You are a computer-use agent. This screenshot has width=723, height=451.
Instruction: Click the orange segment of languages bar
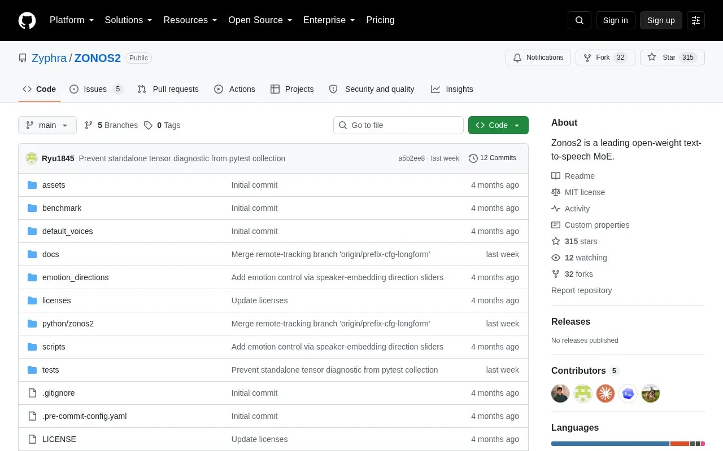point(680,444)
